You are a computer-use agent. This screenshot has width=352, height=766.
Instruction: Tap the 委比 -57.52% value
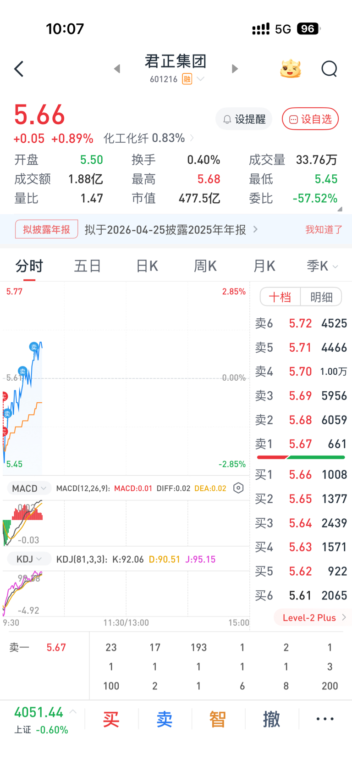pyautogui.click(x=315, y=199)
